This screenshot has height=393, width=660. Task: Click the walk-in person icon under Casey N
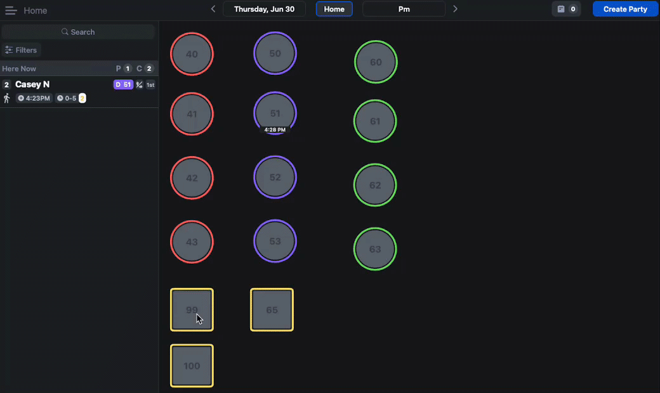click(7, 98)
